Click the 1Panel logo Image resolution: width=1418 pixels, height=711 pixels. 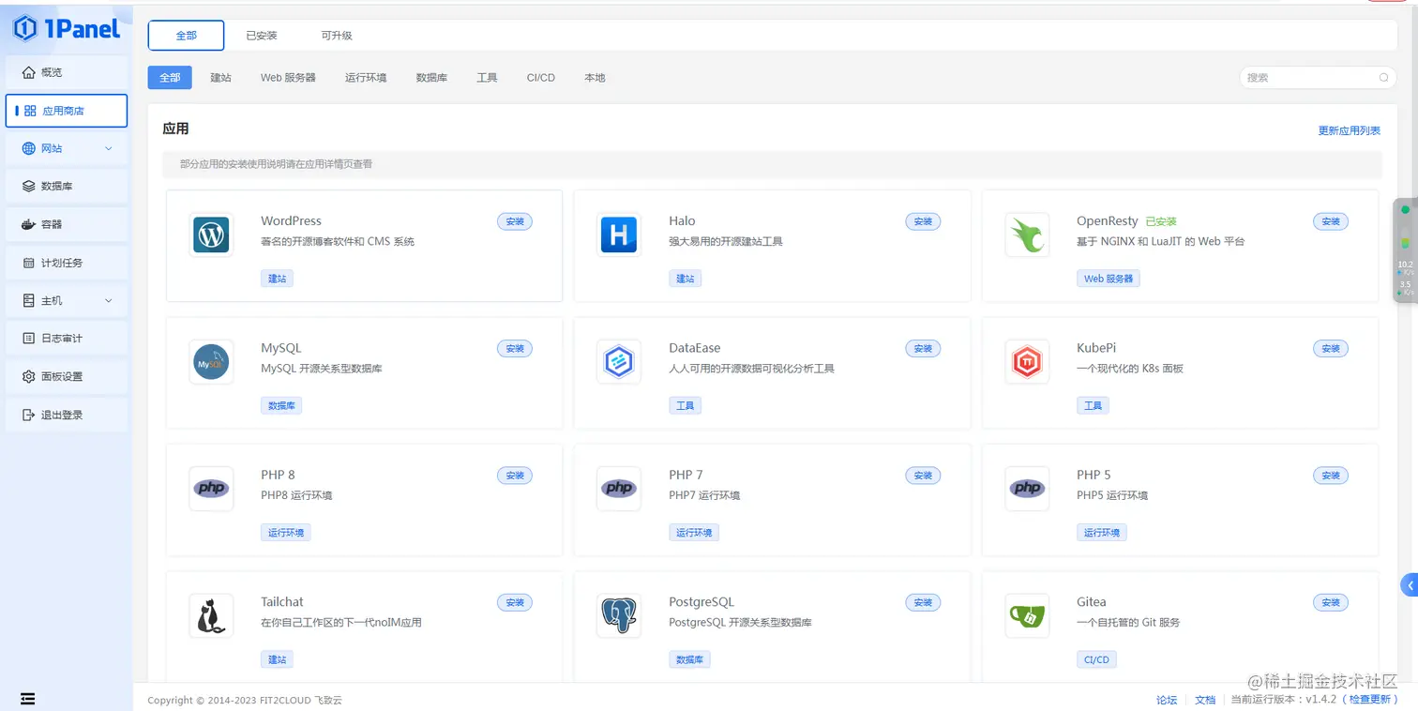pyautogui.click(x=67, y=29)
